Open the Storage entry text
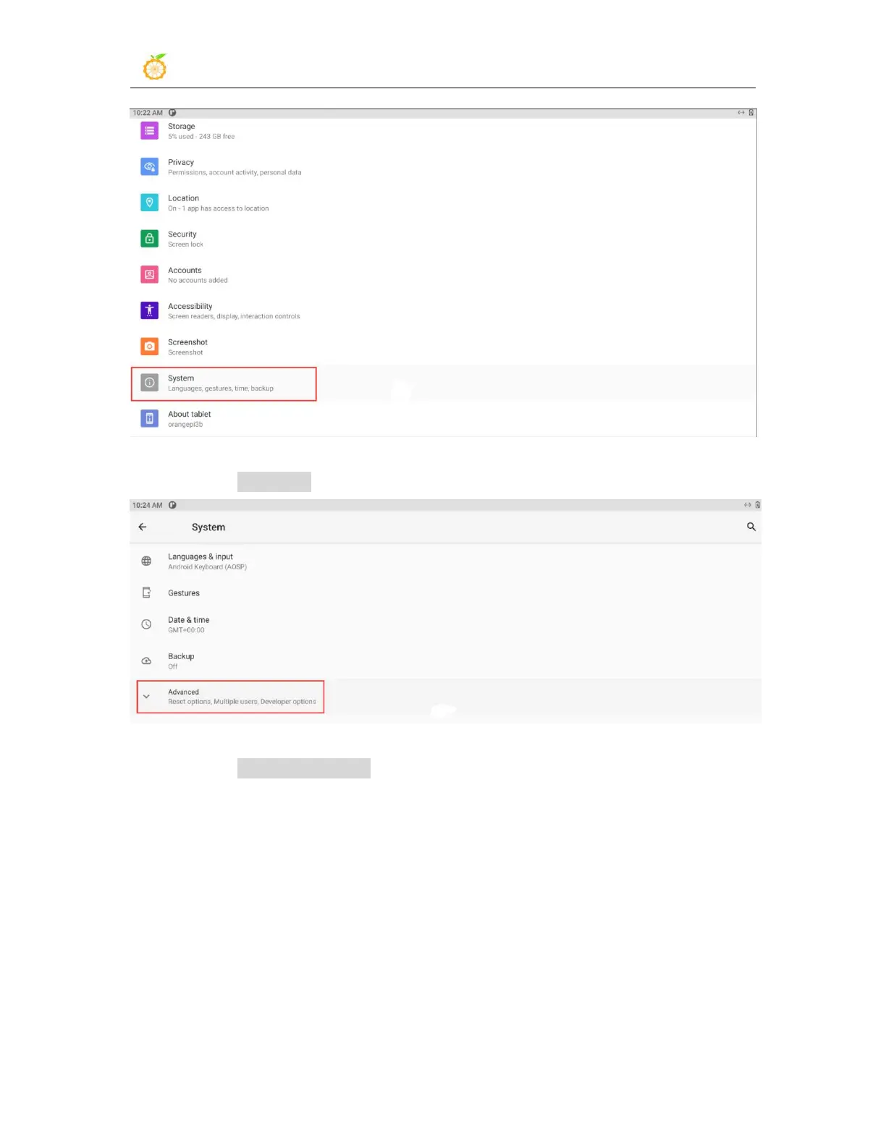 coord(201,131)
